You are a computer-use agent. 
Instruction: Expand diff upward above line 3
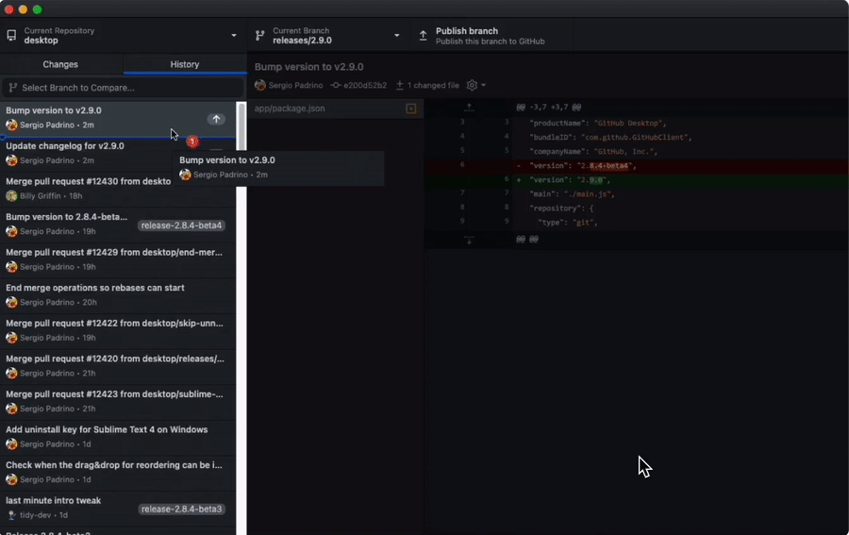(x=470, y=108)
